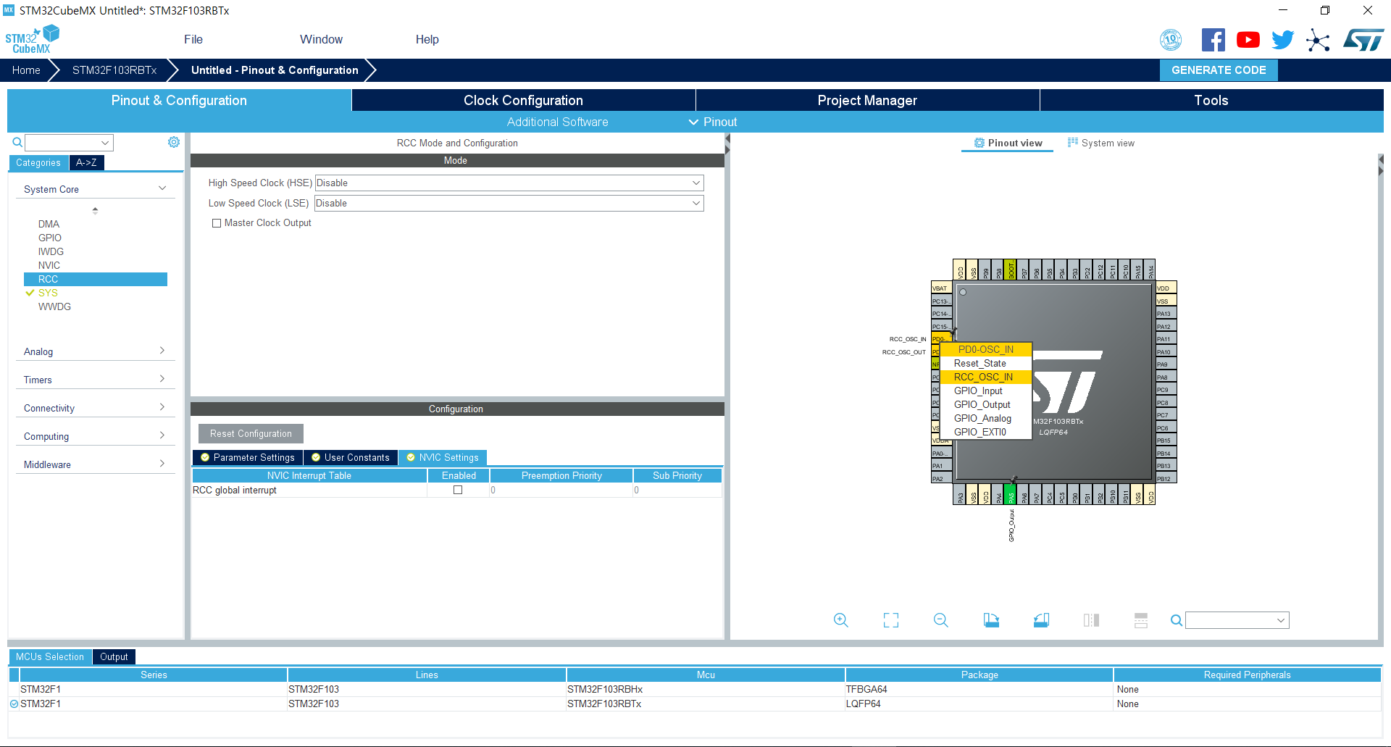Screen dimensions: 1391x747
Task: Flip the chip horizontally
Action: (x=1091, y=620)
